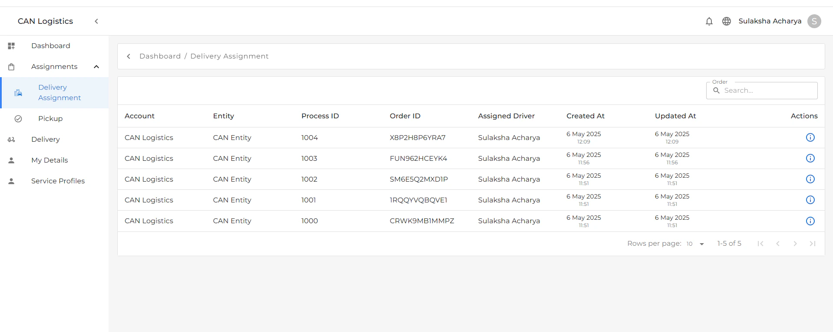Go to the last page
This screenshot has width=833, height=332.
(x=813, y=244)
